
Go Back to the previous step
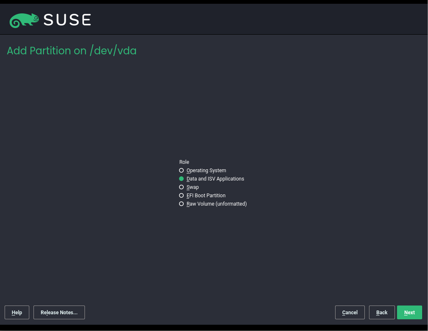(x=382, y=313)
